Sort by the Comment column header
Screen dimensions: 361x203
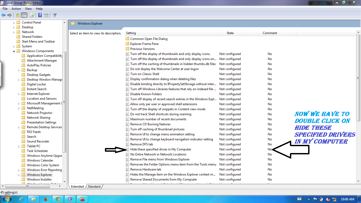[x=270, y=33]
